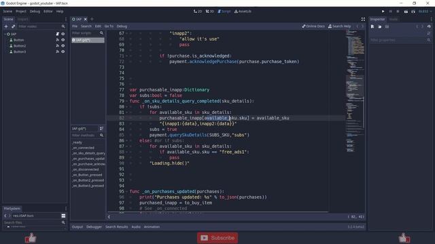Image resolution: width=435 pixels, height=244 pixels.
Task: Play the current edited scene
Action: (406, 12)
